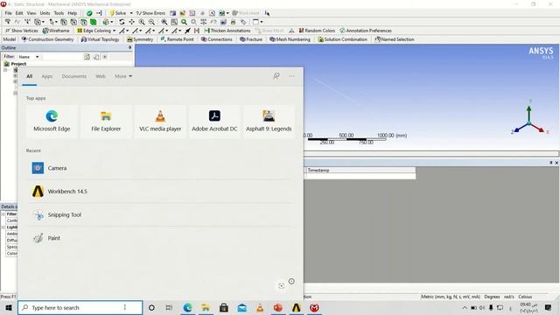Switch to Apps tab in search panel
Screen dimensions: 560x315
(x=46, y=76)
